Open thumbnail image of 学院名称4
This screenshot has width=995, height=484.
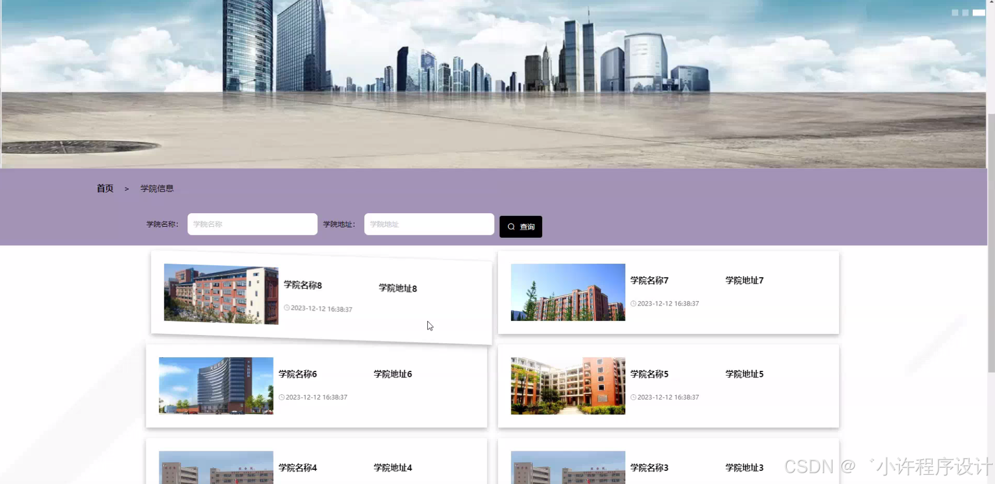click(216, 467)
